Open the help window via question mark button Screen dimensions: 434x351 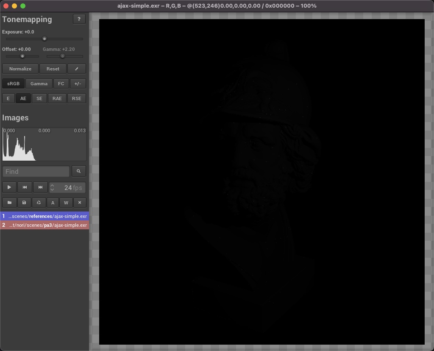(x=79, y=19)
